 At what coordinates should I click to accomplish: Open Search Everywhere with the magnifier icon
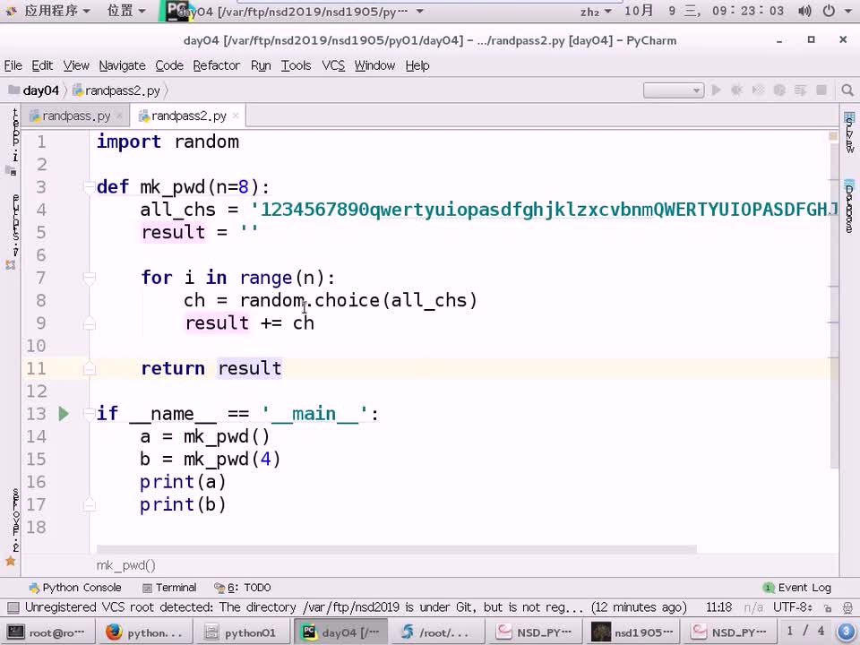(847, 90)
